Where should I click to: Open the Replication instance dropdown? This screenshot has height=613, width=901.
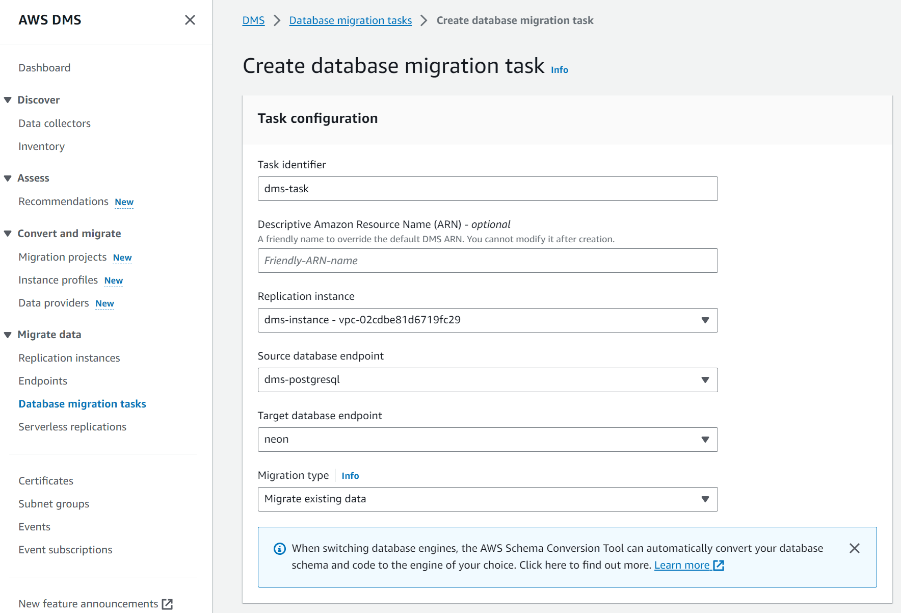(705, 320)
